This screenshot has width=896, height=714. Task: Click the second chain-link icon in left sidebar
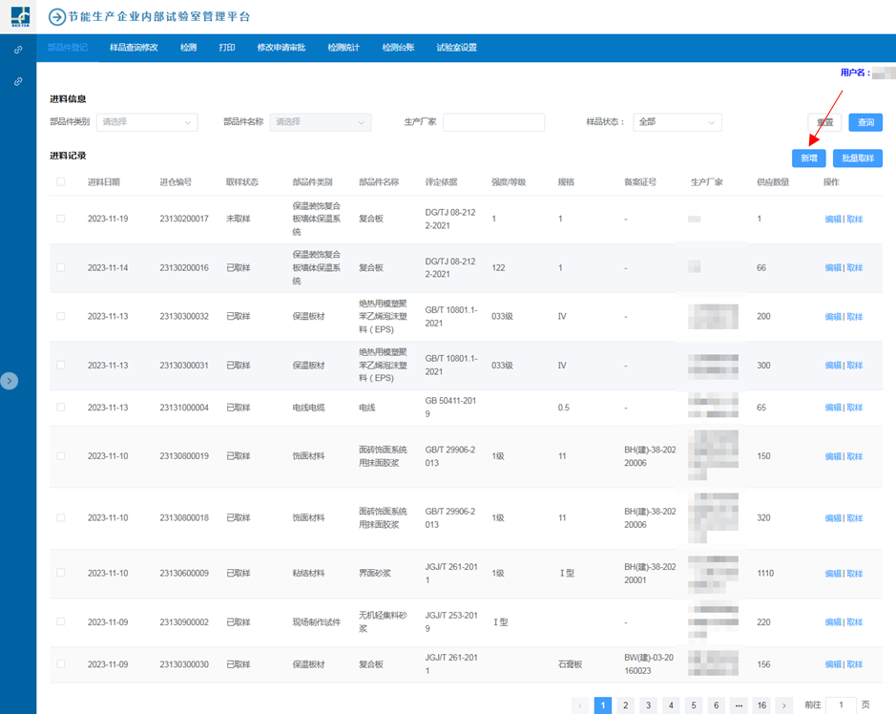click(18, 82)
